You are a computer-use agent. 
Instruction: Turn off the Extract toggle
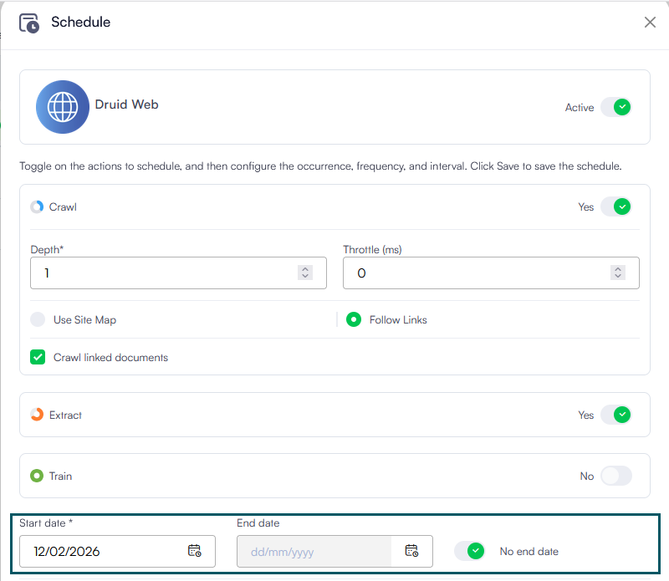(x=616, y=415)
